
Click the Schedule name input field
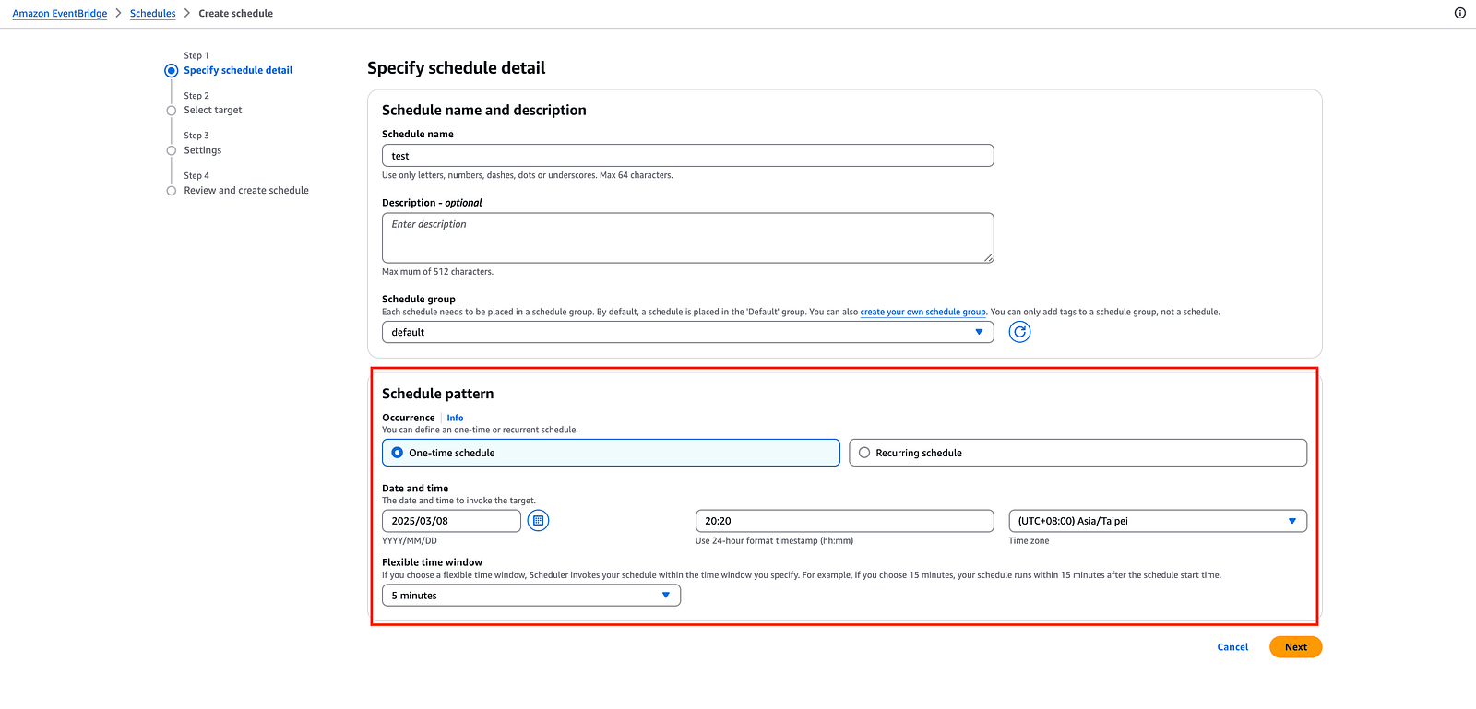[687, 156]
